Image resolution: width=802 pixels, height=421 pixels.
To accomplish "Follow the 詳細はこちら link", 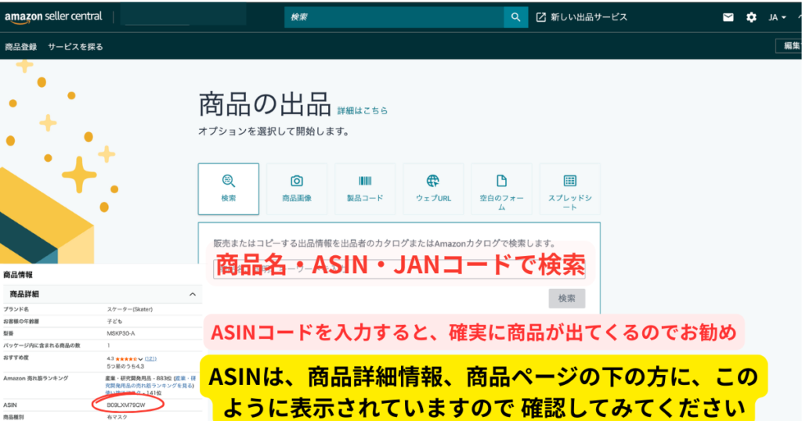I will coord(363,111).
